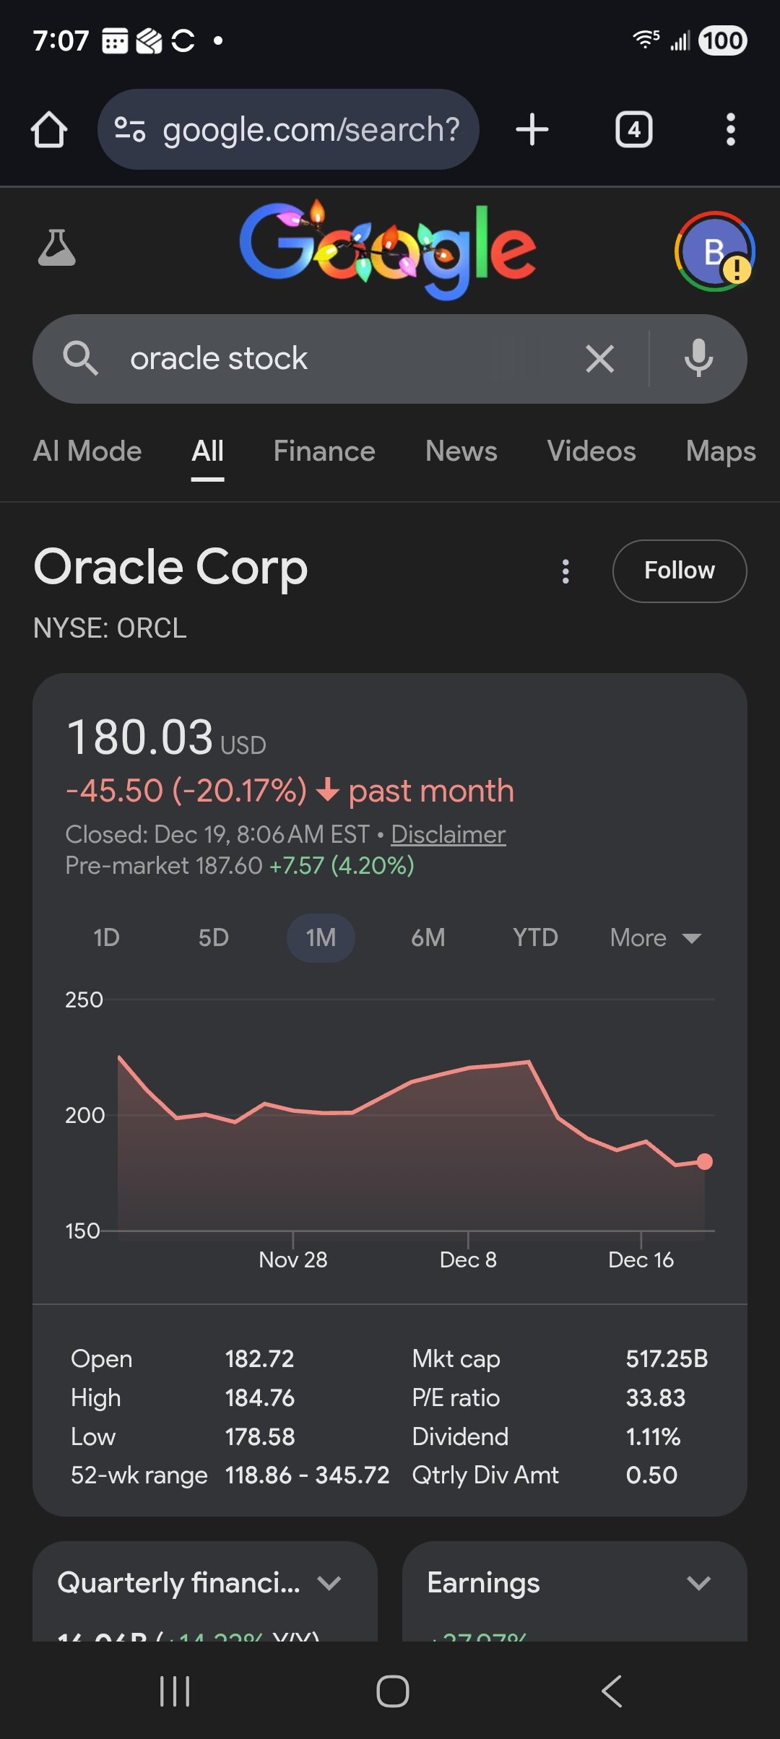Switch chart to the 6M range
The height and width of the screenshot is (1739, 780).
(428, 938)
